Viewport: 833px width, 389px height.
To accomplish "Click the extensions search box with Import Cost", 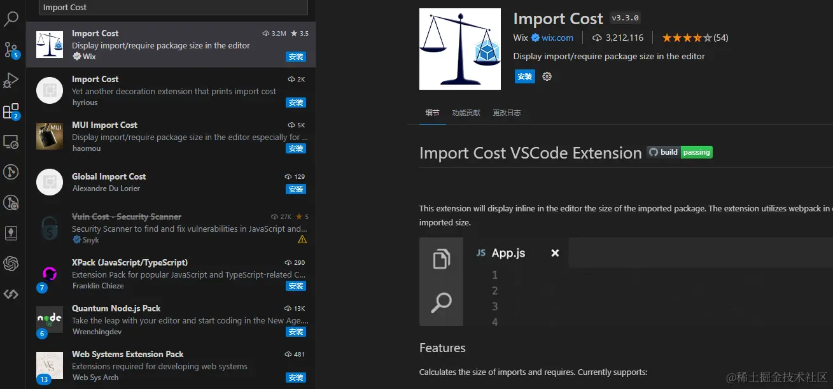I will [x=173, y=8].
